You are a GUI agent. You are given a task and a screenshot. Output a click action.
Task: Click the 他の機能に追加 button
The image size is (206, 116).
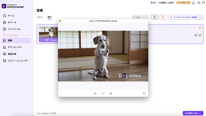pos(193,113)
